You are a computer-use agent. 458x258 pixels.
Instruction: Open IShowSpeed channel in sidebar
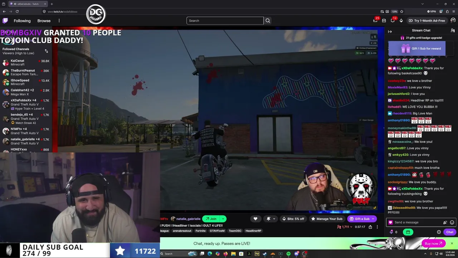click(26, 82)
